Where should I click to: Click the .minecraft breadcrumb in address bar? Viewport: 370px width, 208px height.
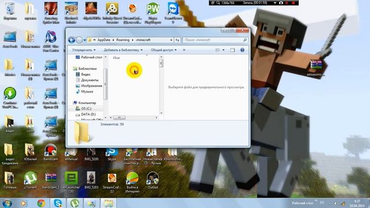143,40
